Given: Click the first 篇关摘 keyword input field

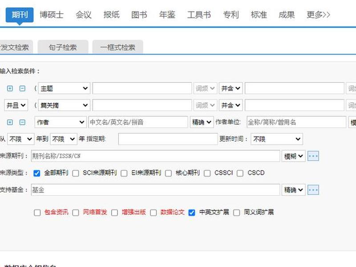Looking at the screenshot, I should click(x=142, y=105).
